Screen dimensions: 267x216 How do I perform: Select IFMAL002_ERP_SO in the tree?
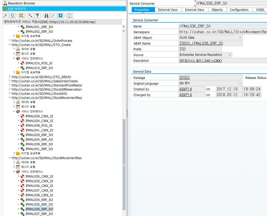pos(39,31)
